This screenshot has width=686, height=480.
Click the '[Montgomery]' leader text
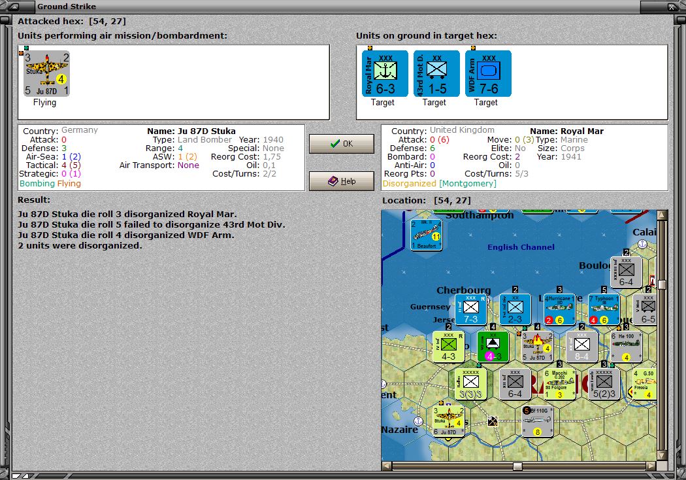(x=468, y=184)
